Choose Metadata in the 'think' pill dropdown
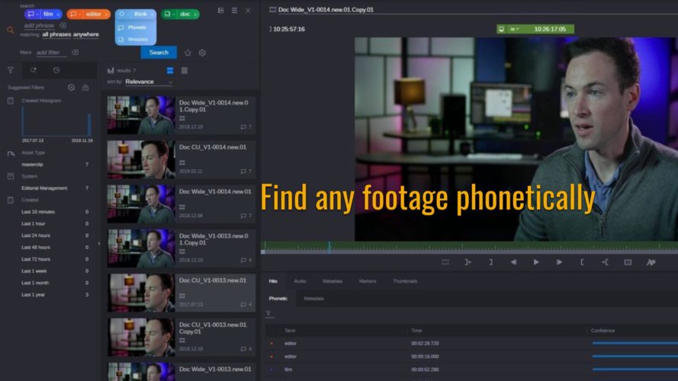Screen dimensions: 678x381 pos(137,40)
